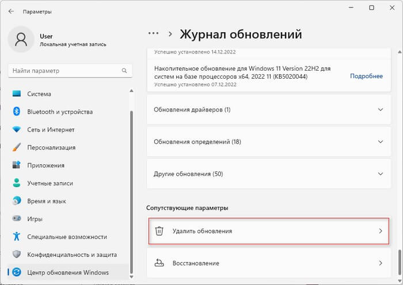The image size is (403, 285).
Task: Click the Персонализация paintbrush icon
Action: (x=17, y=147)
